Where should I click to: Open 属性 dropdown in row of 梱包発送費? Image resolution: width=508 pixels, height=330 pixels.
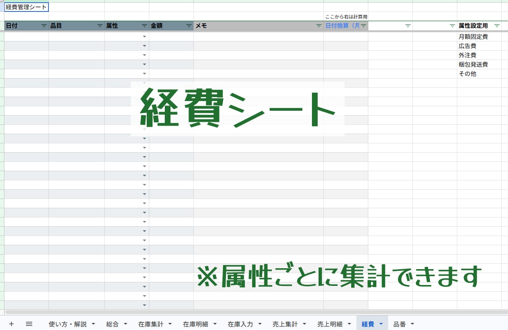tap(145, 64)
